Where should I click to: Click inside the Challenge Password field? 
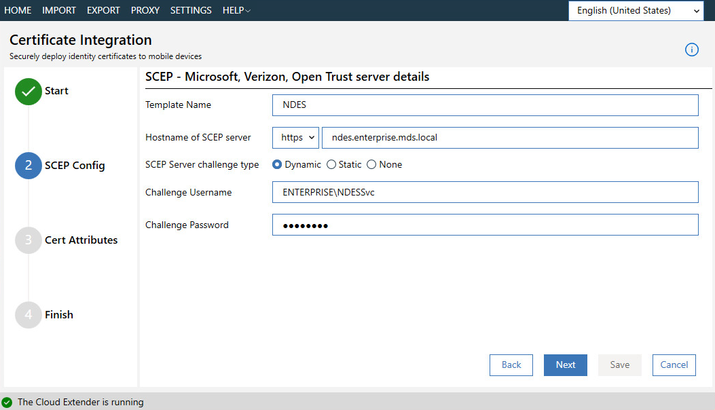tap(484, 225)
